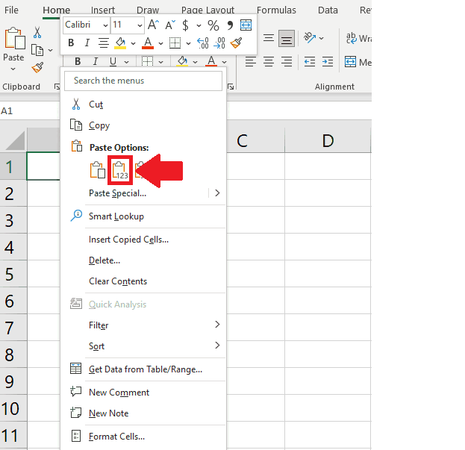Open the Calibri font name dropdown
Screen dimensions: 465x450
pos(105,25)
